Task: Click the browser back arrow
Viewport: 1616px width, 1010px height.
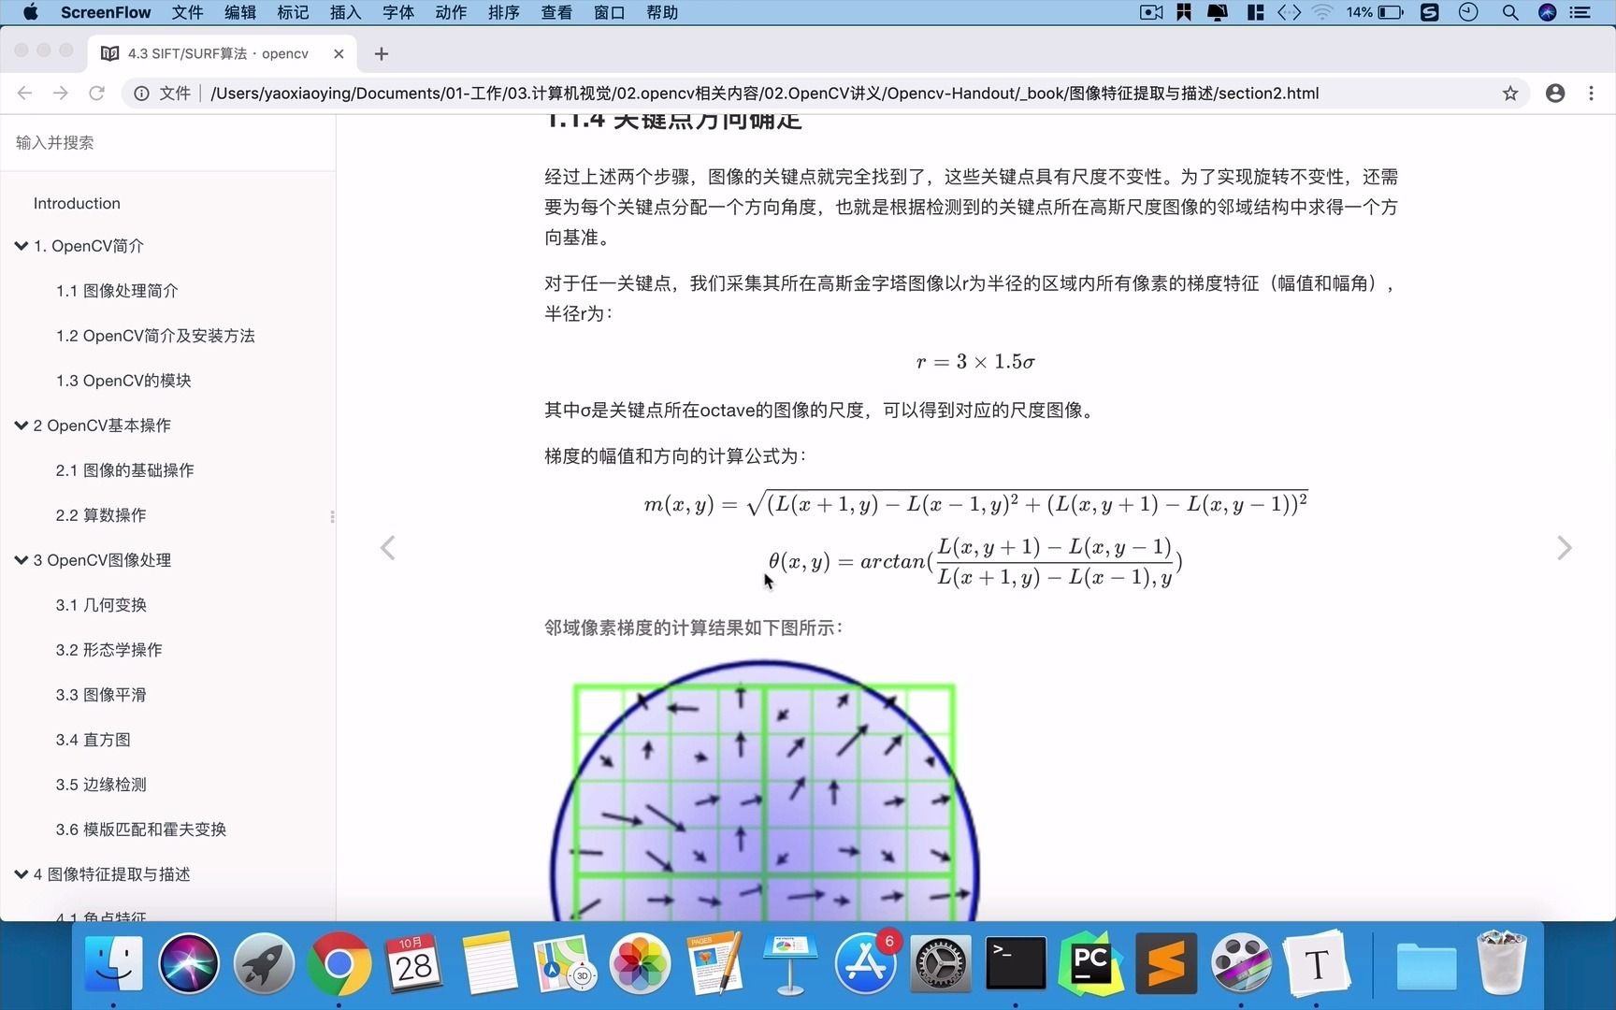Action: (x=25, y=93)
